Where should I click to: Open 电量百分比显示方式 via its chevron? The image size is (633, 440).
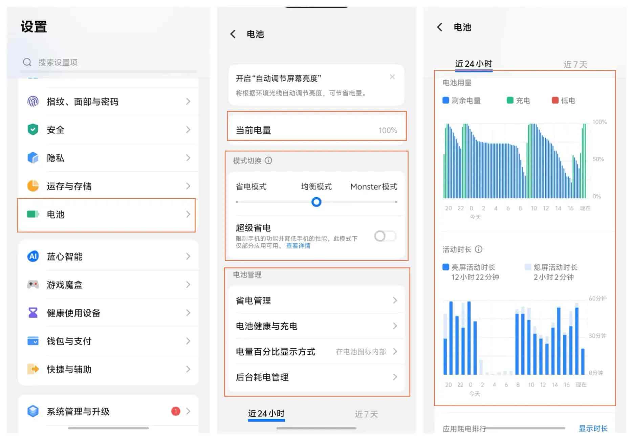point(395,351)
